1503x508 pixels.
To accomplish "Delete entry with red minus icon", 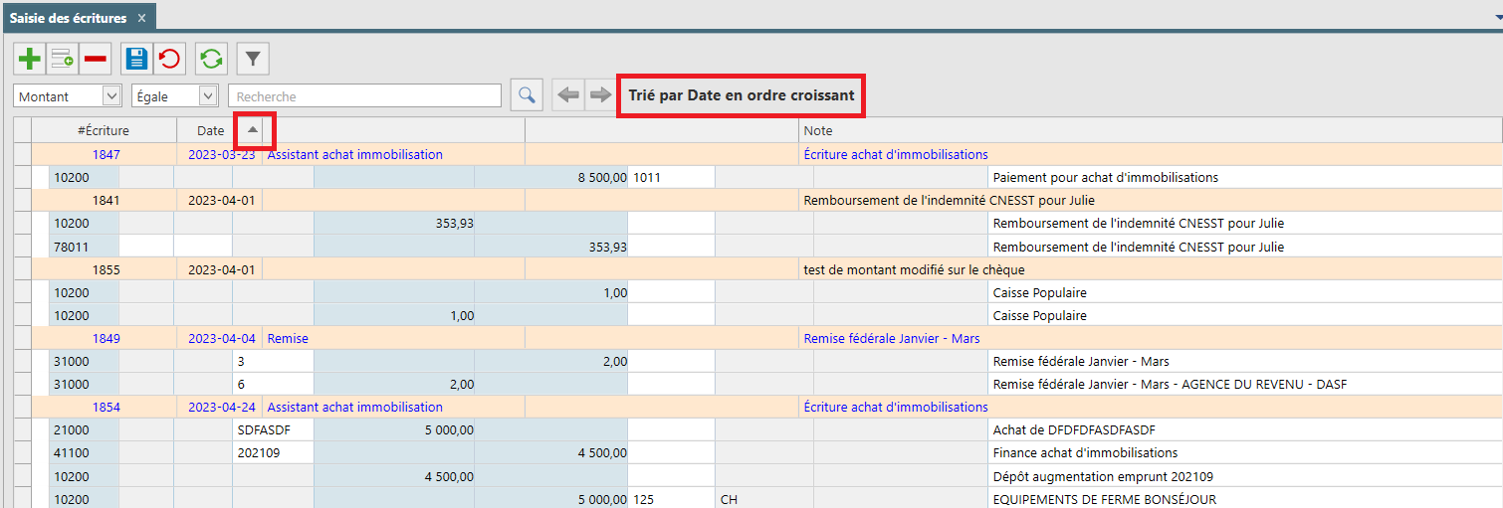I will [96, 60].
